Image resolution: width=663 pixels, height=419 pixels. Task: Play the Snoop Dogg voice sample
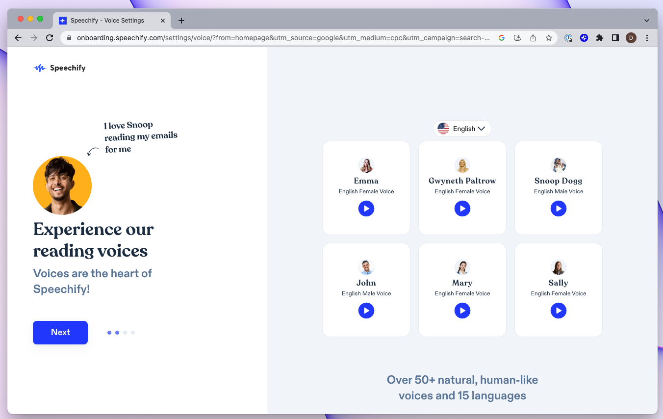pyautogui.click(x=559, y=209)
